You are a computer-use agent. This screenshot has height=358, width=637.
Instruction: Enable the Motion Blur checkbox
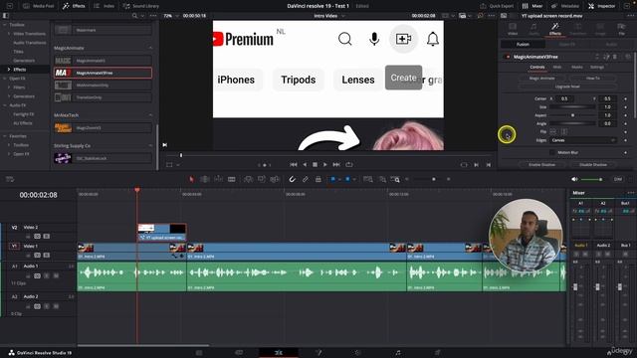point(551,152)
